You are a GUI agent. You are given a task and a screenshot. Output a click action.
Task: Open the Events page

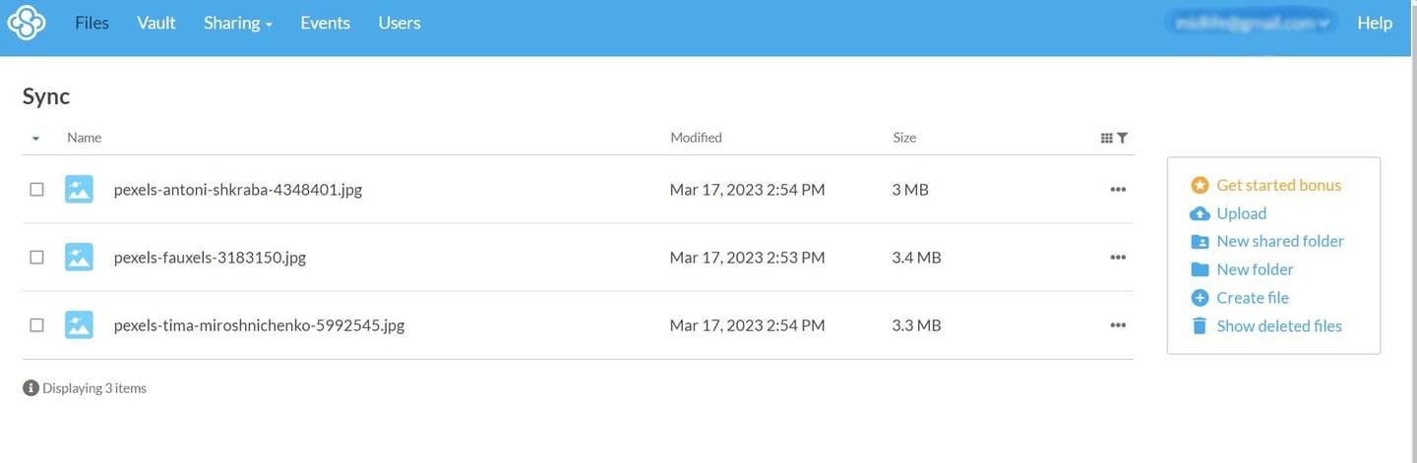tap(325, 23)
